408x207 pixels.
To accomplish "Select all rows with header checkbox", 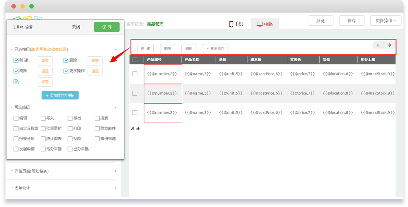I will 135,60.
